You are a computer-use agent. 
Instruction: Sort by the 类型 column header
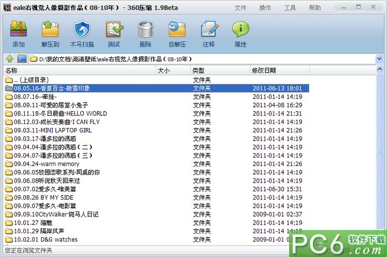pyautogui.click(x=221, y=71)
